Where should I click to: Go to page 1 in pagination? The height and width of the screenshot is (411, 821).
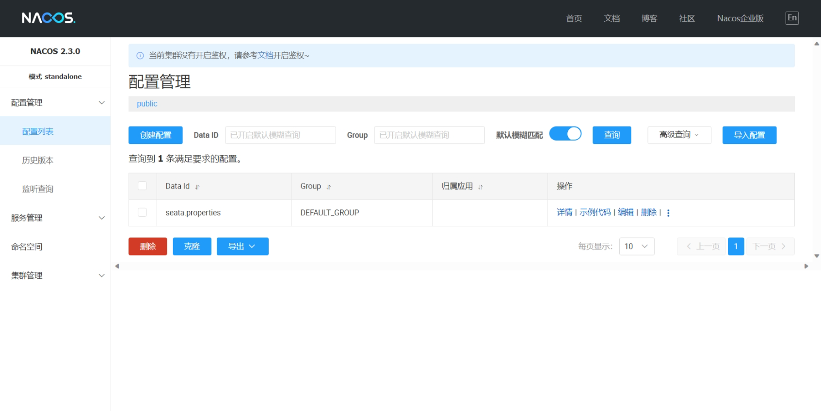tap(736, 246)
